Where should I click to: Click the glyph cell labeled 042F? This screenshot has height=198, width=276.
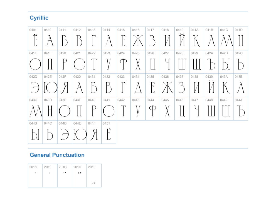65,85
